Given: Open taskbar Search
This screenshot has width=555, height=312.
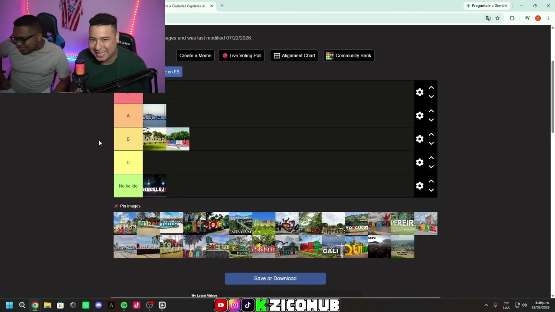Looking at the screenshot, I should [22, 305].
